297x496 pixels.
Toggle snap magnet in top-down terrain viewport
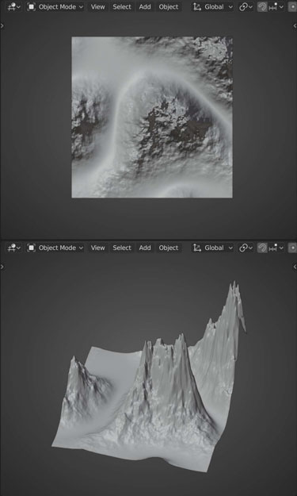[262, 6]
